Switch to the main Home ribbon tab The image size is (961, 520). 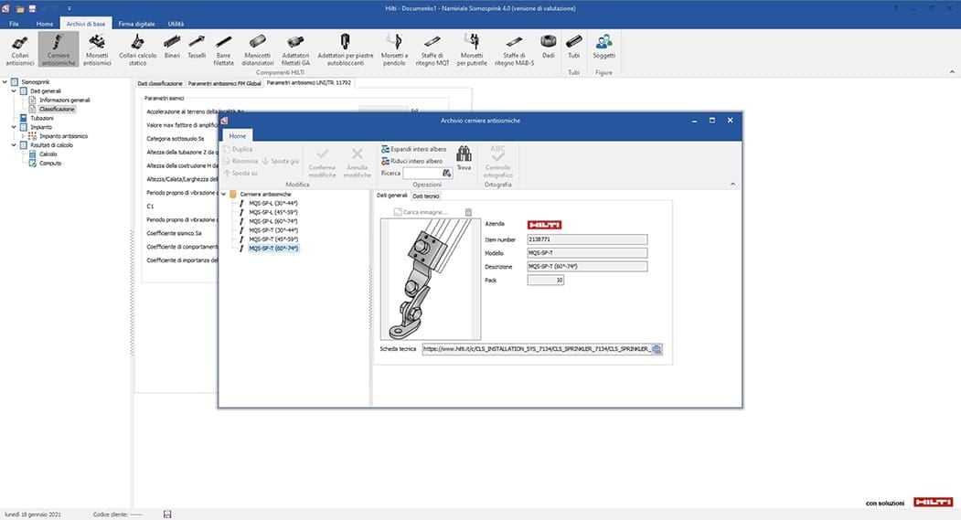(x=45, y=24)
